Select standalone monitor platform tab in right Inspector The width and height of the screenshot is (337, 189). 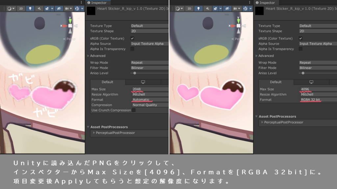tap(311, 82)
